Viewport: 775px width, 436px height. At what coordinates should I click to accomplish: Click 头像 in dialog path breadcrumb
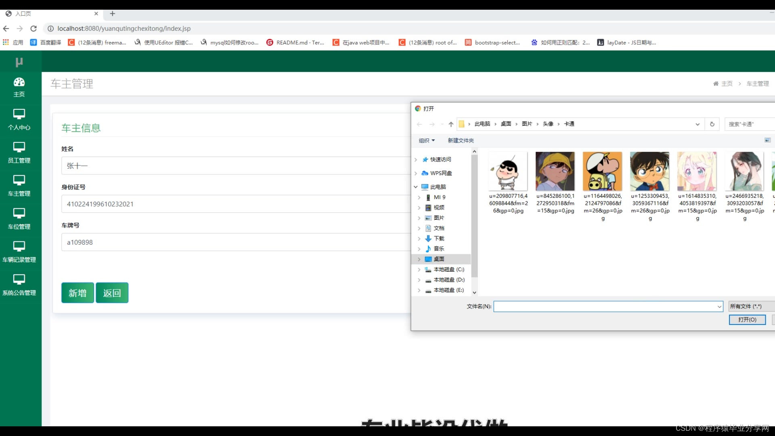(548, 124)
